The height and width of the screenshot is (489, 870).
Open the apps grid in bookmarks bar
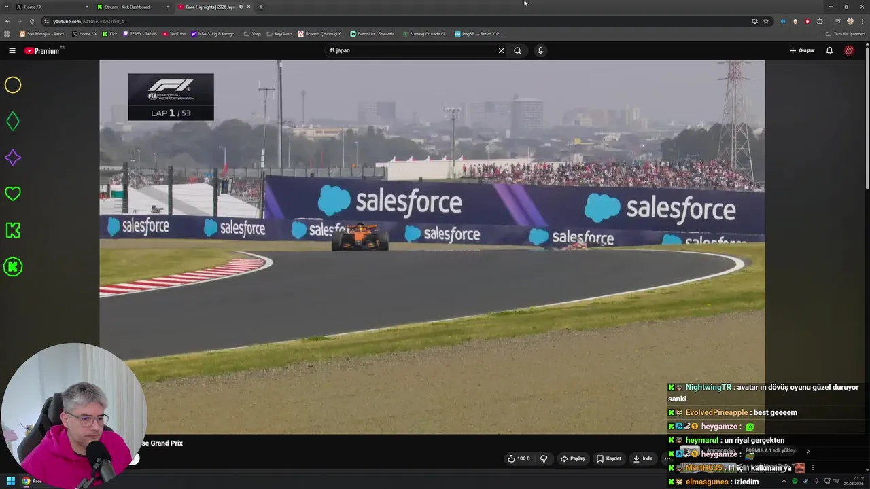point(7,33)
